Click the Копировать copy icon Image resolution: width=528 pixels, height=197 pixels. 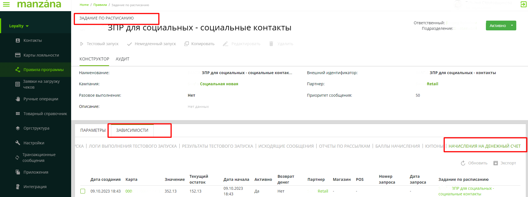point(187,44)
